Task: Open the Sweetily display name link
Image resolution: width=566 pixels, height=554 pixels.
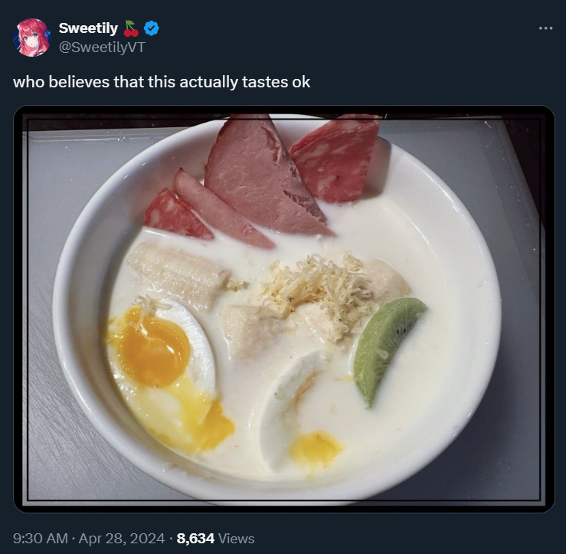Action: point(88,28)
